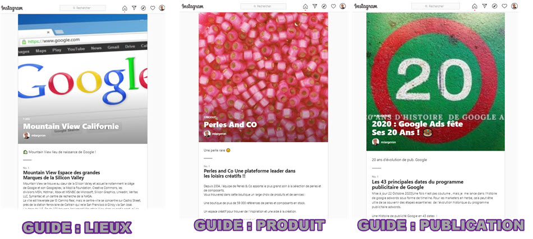Open profile avatar in left header

162,8
